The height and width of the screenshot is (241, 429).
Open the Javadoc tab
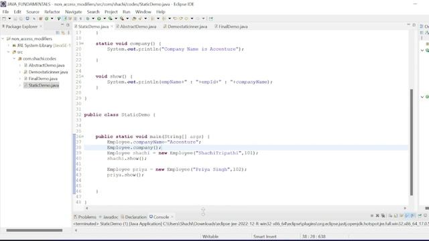point(109,217)
